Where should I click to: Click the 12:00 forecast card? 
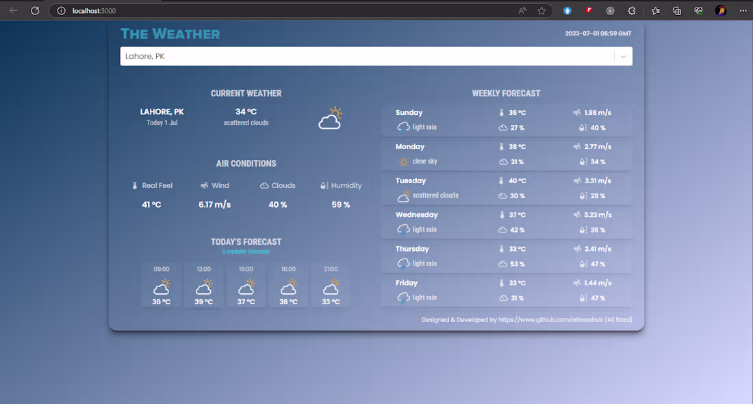click(203, 285)
